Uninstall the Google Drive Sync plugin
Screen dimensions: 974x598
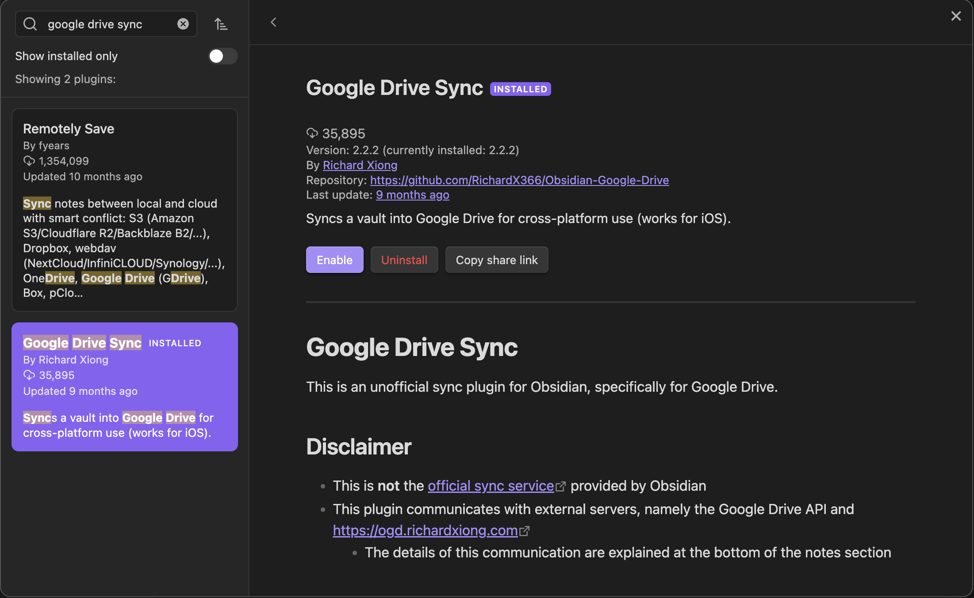coord(404,260)
